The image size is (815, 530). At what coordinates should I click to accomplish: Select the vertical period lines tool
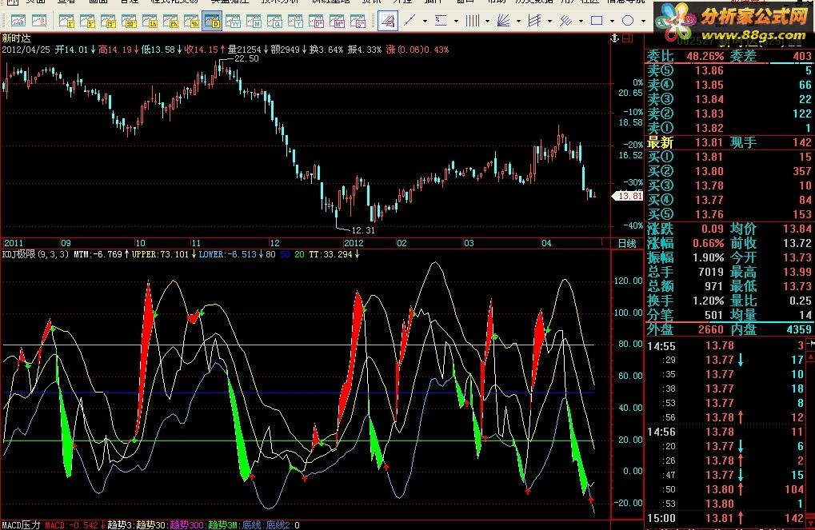(472, 21)
